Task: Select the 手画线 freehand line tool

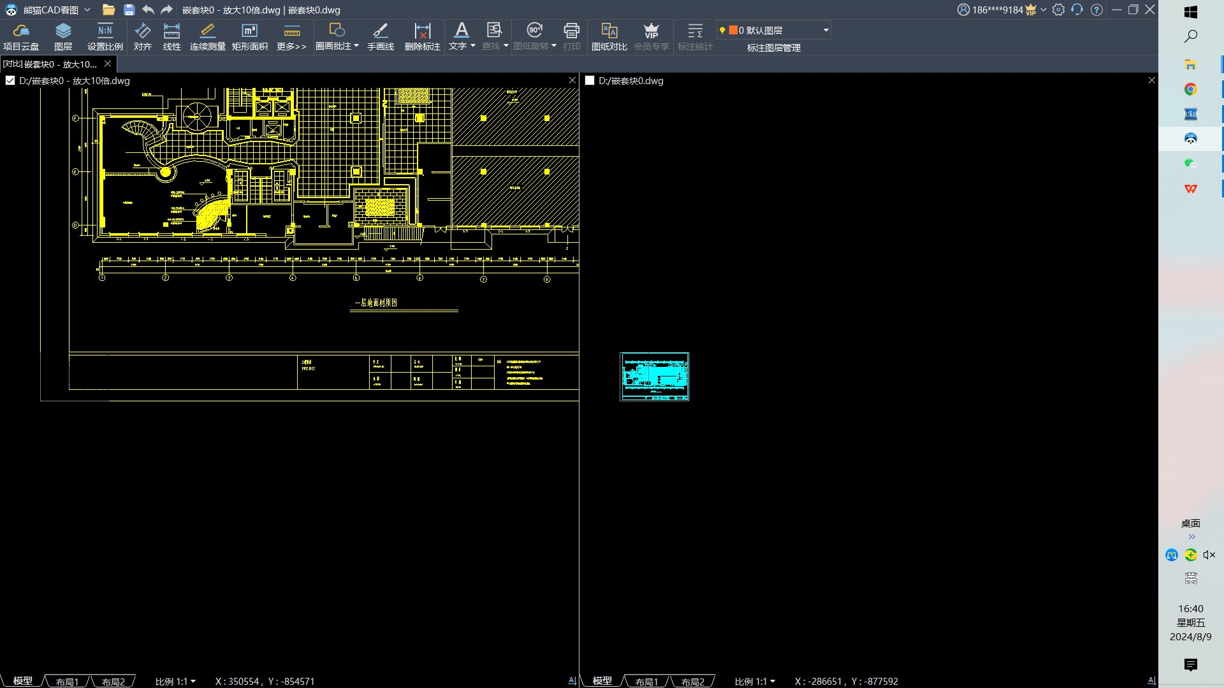Action: (x=381, y=37)
